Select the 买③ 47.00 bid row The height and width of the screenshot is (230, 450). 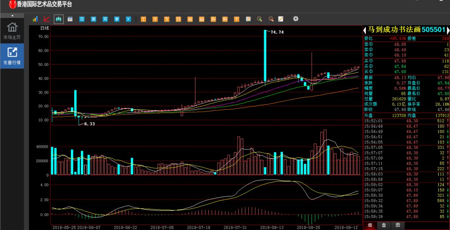coord(406,72)
